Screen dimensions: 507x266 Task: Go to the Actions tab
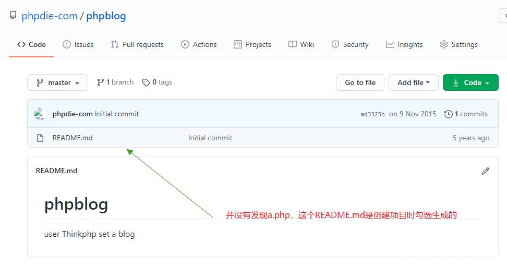point(199,44)
